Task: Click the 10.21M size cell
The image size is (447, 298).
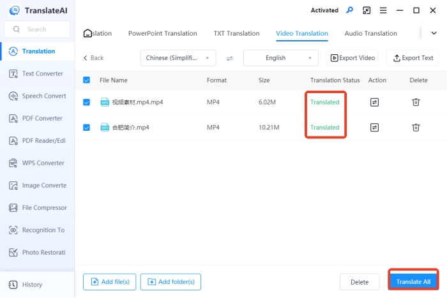Action: [269, 128]
